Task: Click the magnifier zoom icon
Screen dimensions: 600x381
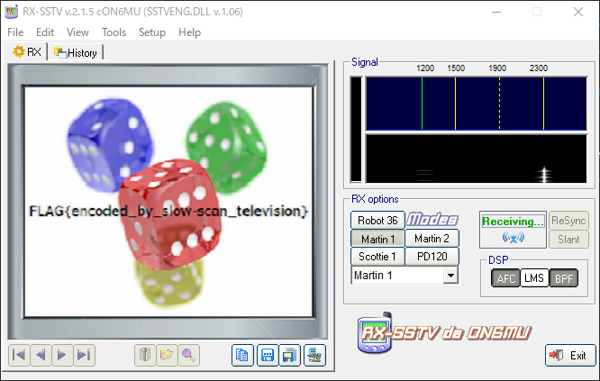Action: click(x=188, y=355)
